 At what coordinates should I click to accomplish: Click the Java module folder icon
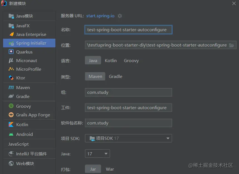[x=11, y=16]
